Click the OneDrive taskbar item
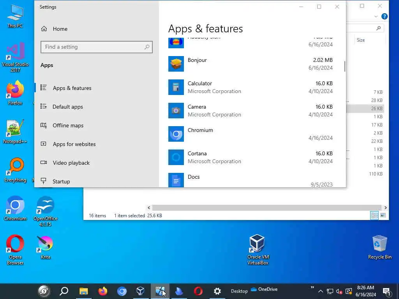The height and width of the screenshot is (299, 399). click(x=264, y=289)
